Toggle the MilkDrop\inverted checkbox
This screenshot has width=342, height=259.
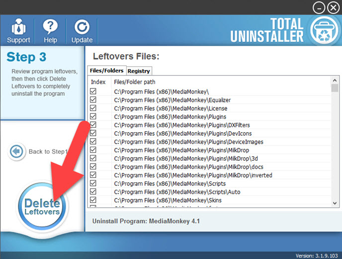coord(93,175)
